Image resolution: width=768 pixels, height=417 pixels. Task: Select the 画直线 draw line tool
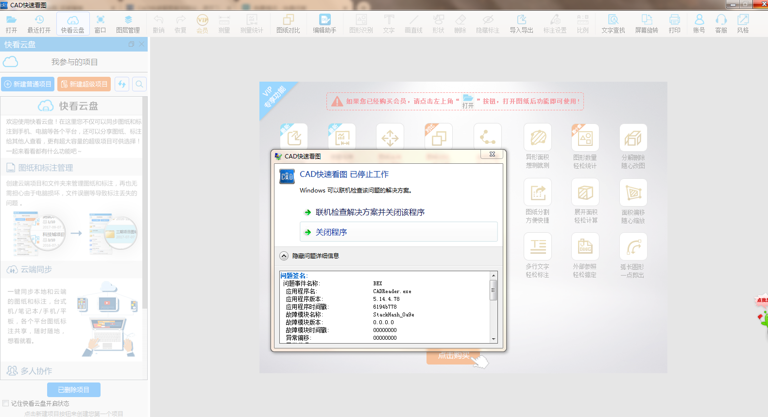pyautogui.click(x=413, y=24)
